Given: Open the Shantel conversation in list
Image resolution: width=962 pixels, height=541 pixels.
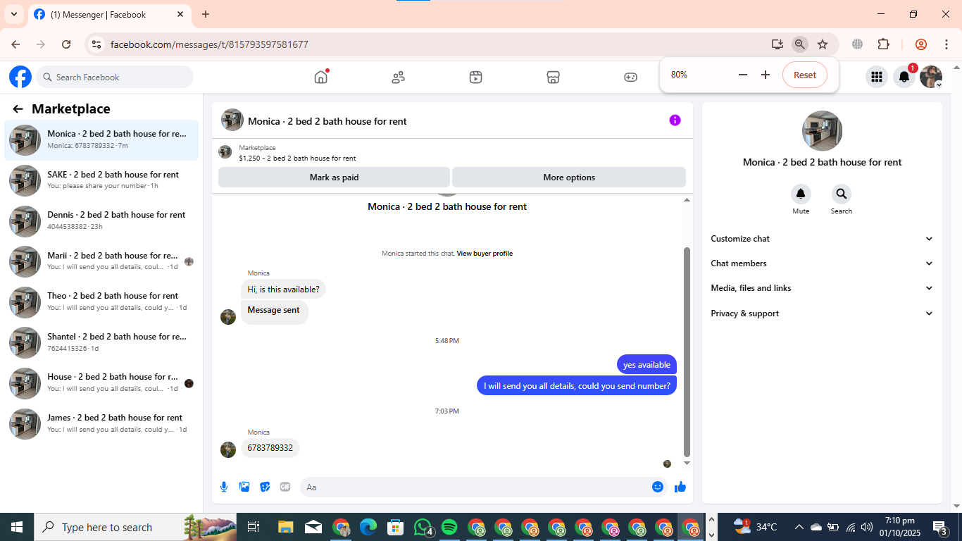Looking at the screenshot, I should (101, 342).
